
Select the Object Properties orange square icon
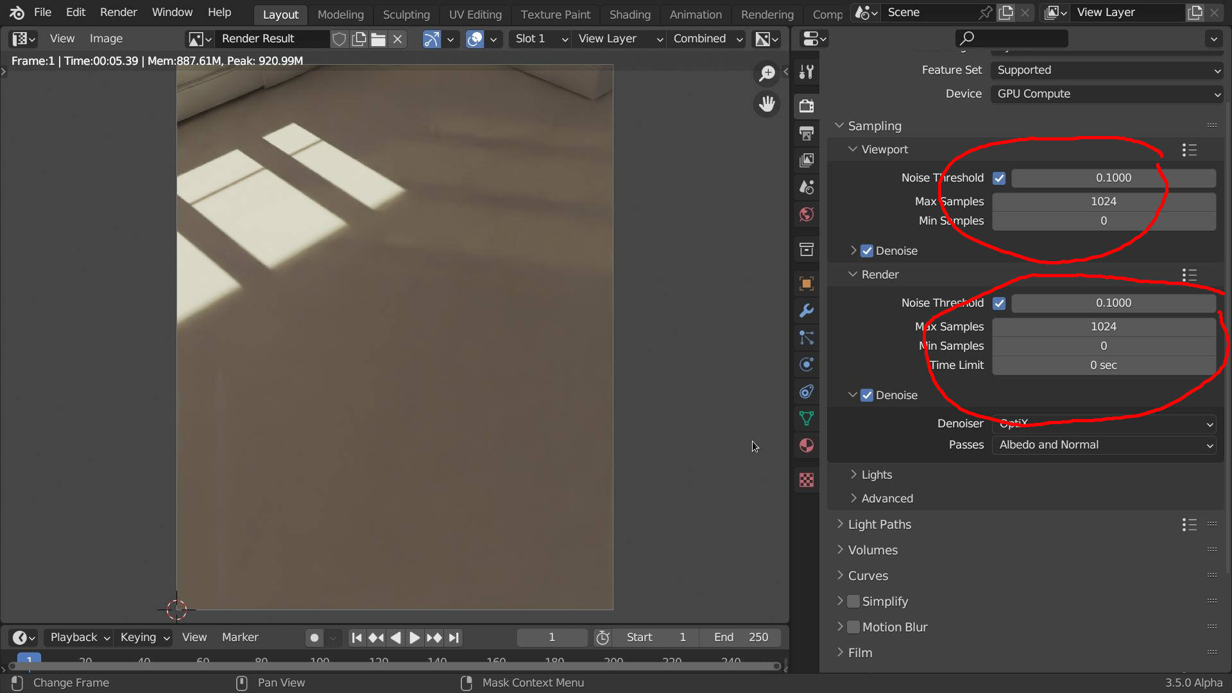806,282
